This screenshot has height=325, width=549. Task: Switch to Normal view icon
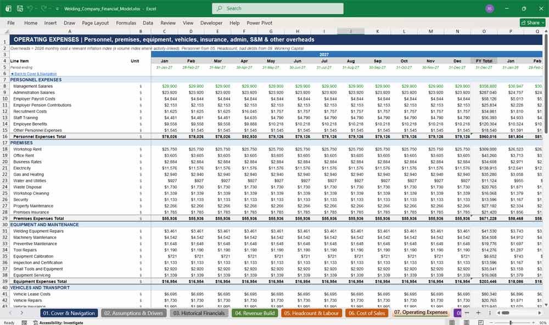click(452, 323)
